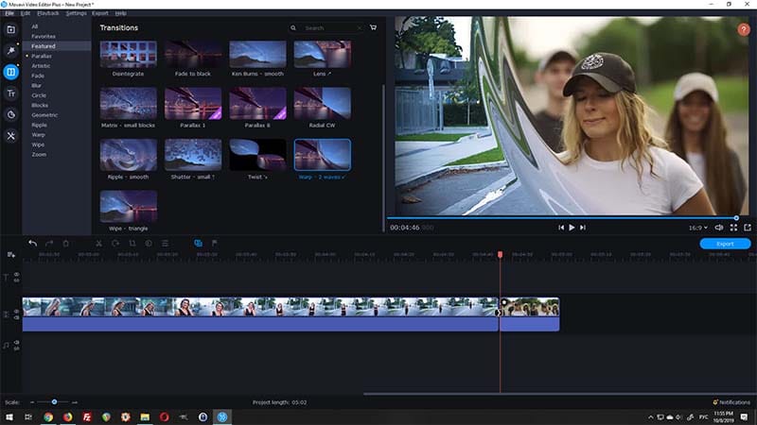This screenshot has height=425, width=757.
Task: Click the Redo arrow in timeline toolbar
Action: 49,244
